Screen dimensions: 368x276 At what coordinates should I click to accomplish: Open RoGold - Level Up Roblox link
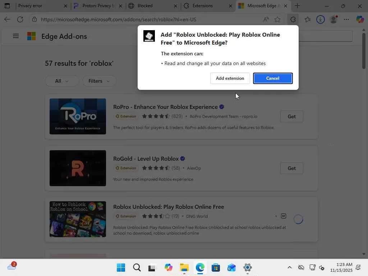point(146,159)
